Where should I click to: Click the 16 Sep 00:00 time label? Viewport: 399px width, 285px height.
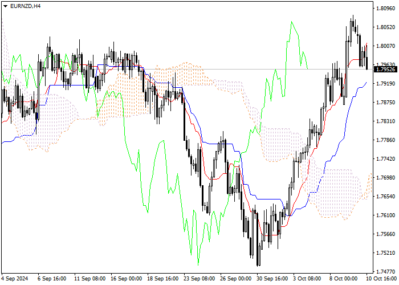click(127, 279)
